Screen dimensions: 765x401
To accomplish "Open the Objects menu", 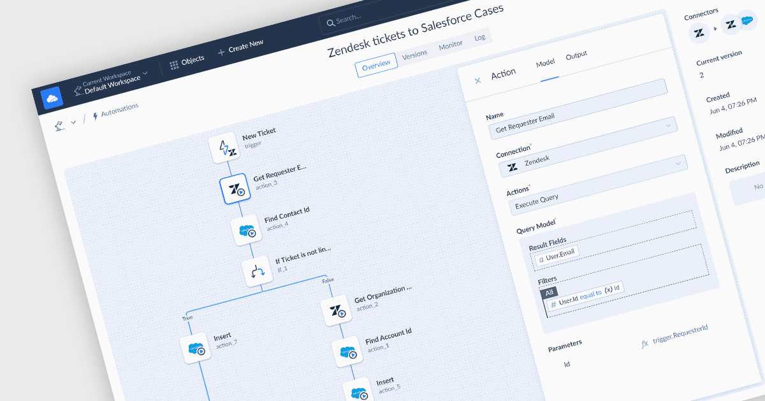I will [x=187, y=62].
